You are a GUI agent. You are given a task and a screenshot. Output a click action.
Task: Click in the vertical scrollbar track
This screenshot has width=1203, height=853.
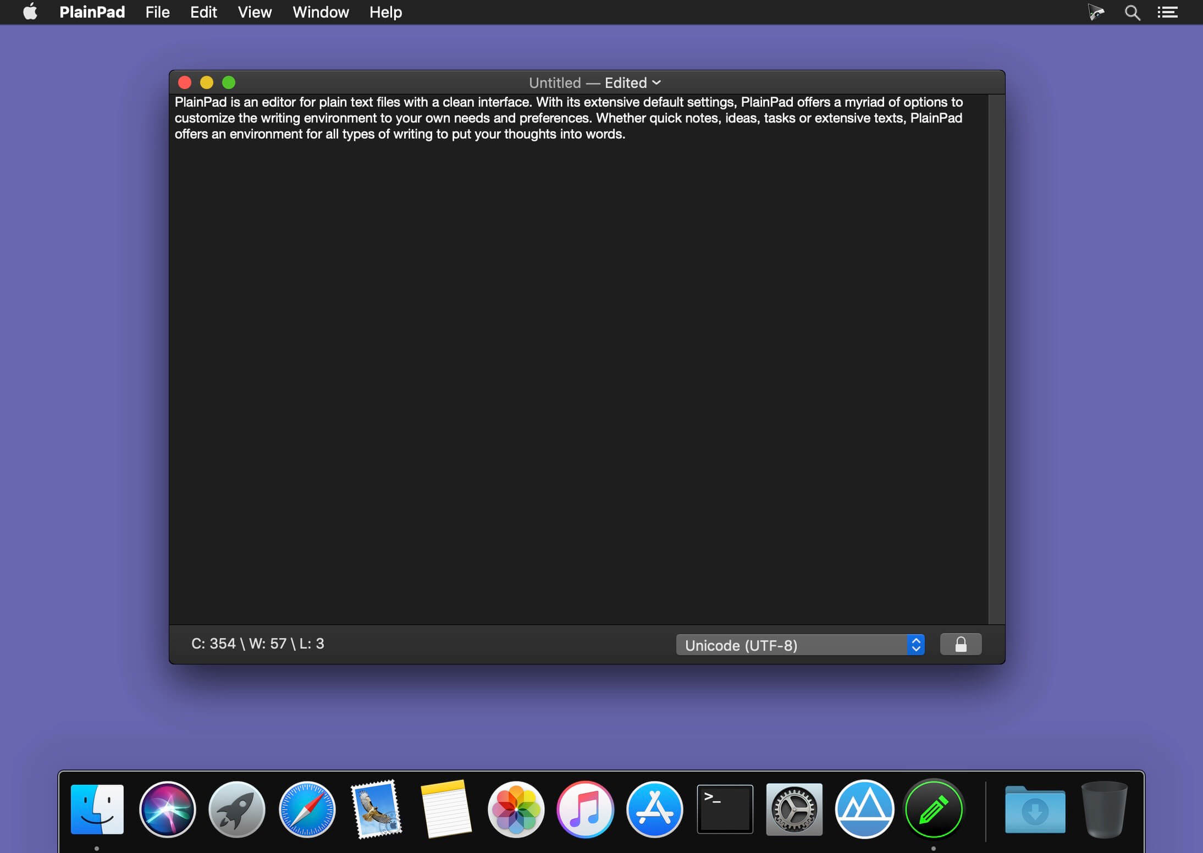[996, 357]
